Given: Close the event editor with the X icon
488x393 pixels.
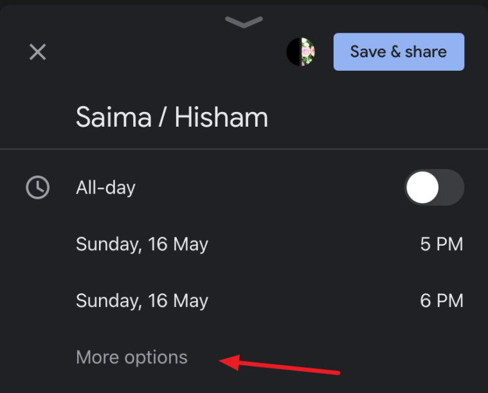Looking at the screenshot, I should (x=38, y=51).
